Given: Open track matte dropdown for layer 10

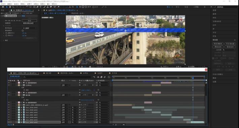Looking at the screenshot, I should tap(74, 107).
